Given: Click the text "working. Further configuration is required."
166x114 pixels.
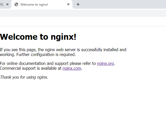Looking at the screenshot, I should pos(38,55).
